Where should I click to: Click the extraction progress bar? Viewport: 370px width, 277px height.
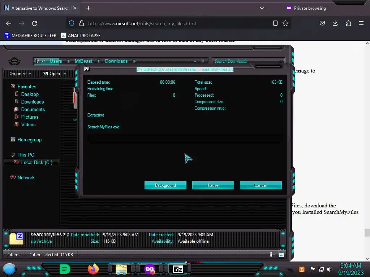point(185,138)
